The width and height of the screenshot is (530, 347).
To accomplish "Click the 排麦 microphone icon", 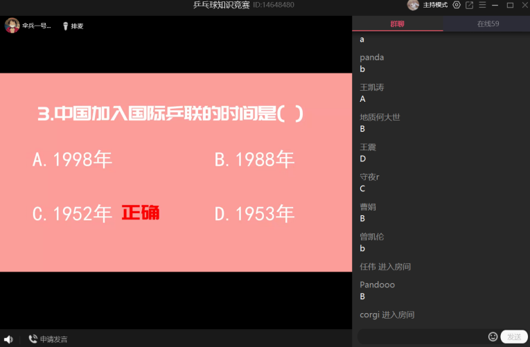I will coord(64,26).
